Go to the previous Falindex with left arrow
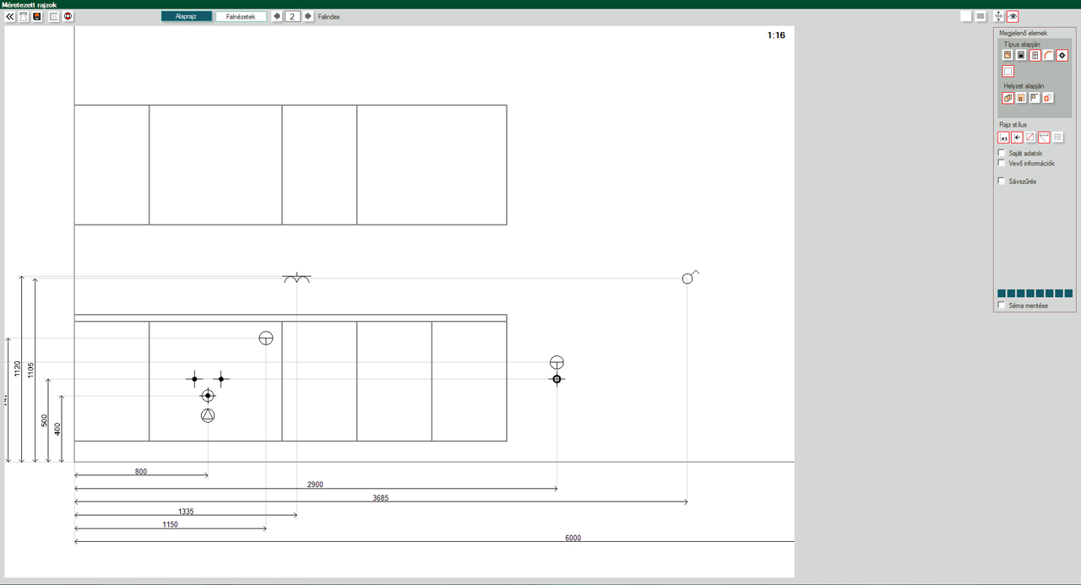 [x=277, y=16]
